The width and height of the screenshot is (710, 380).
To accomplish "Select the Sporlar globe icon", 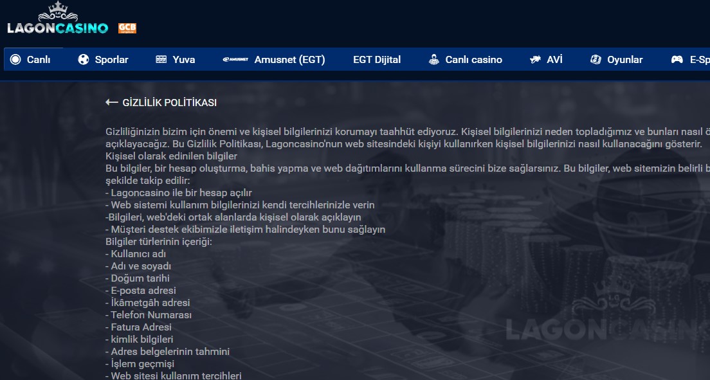I will 82,59.
